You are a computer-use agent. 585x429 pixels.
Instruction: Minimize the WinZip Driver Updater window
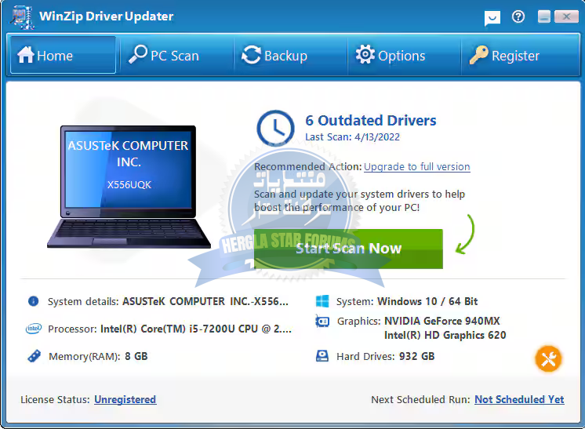(x=544, y=16)
